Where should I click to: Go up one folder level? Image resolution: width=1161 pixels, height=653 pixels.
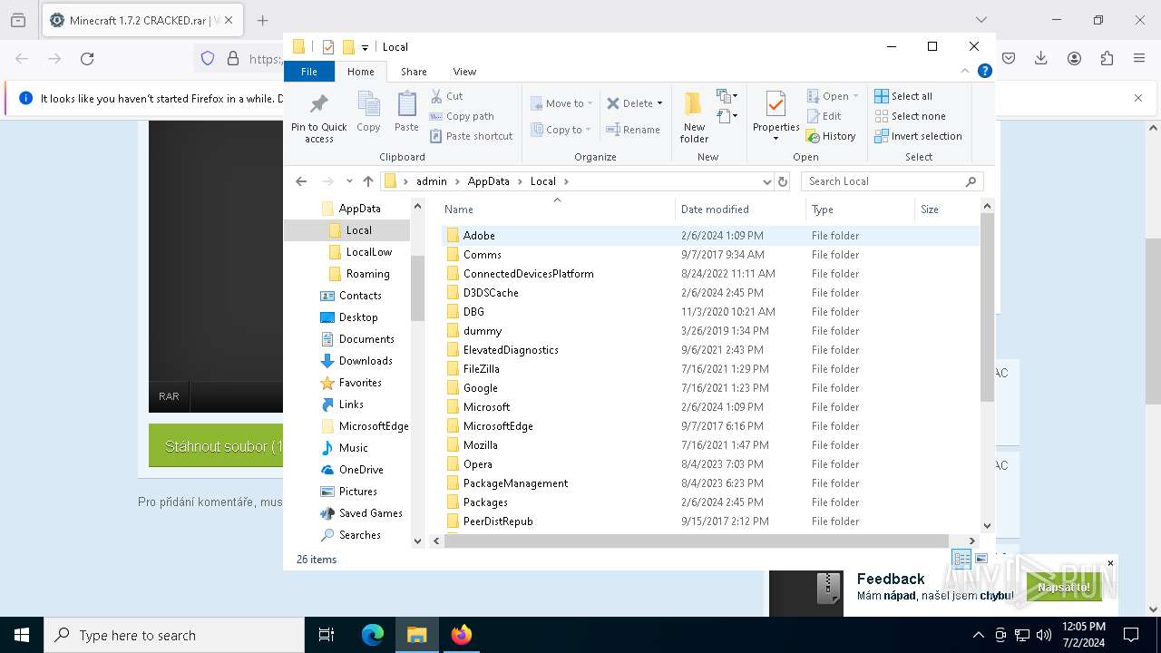367,181
